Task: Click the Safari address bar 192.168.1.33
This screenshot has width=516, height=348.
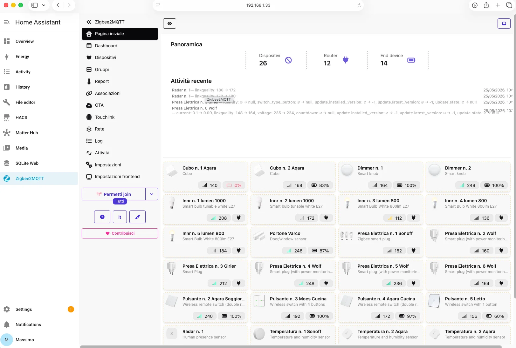Action: click(x=258, y=5)
